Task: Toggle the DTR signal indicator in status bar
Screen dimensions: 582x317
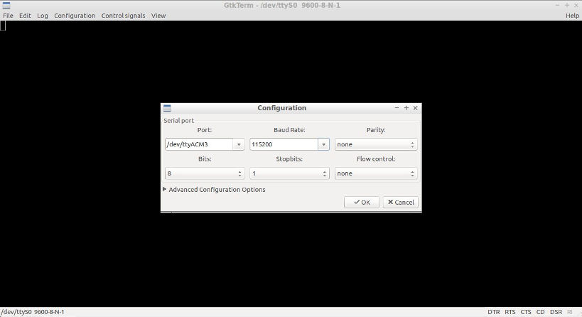Action: [494, 312]
